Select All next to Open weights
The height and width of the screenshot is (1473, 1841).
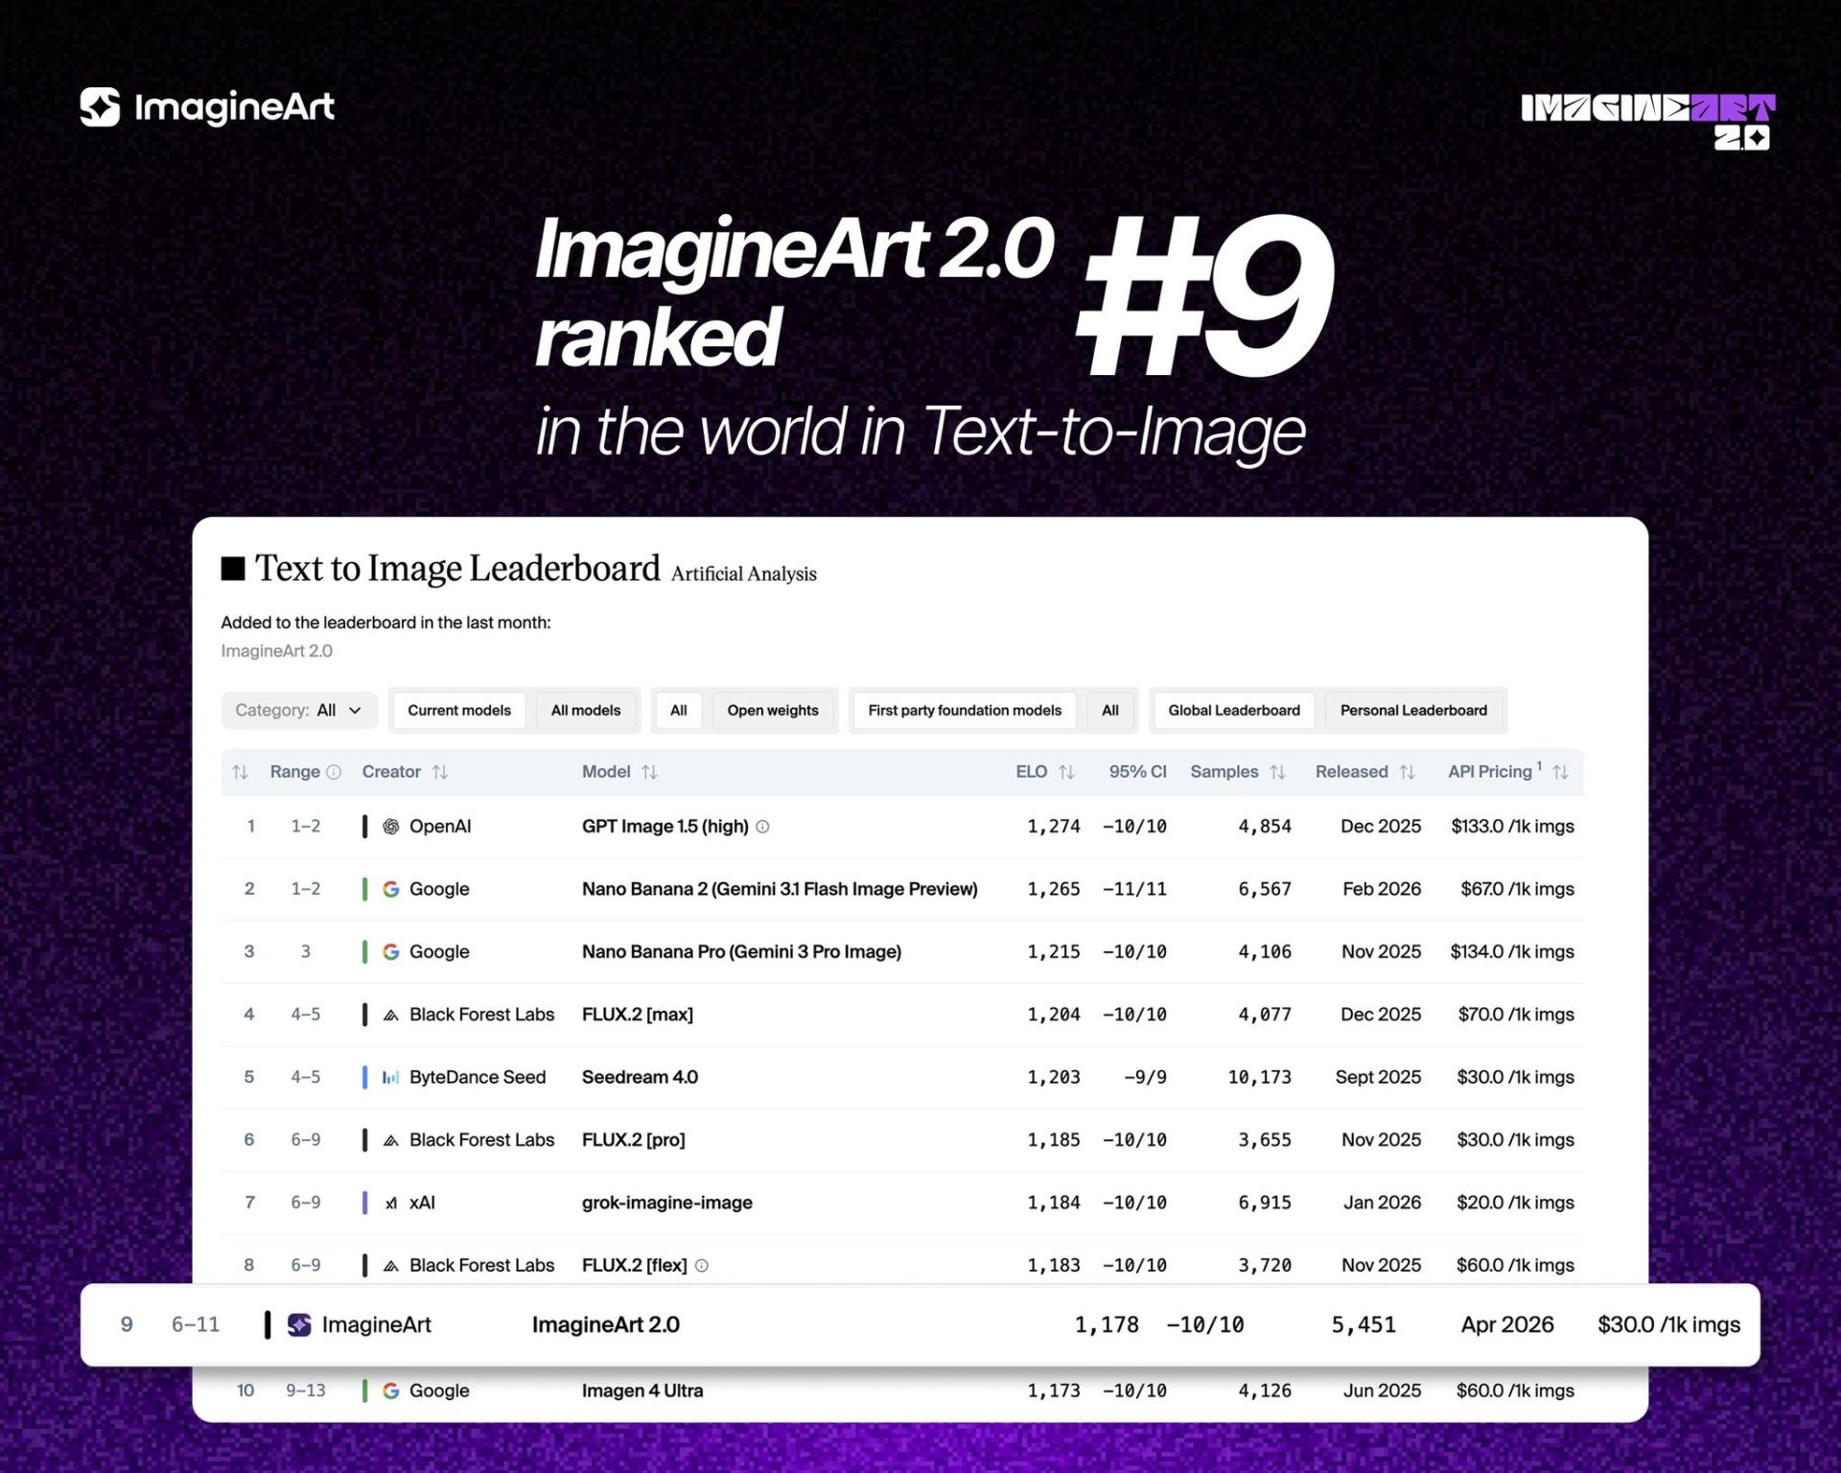coord(679,711)
